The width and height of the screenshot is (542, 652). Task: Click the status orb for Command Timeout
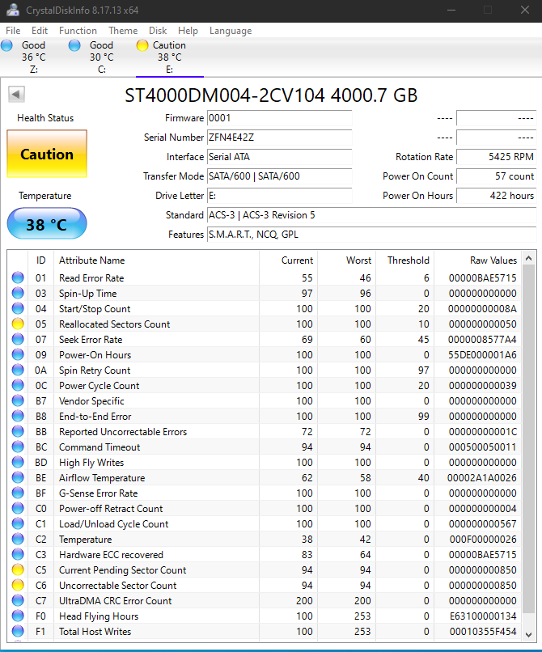click(x=18, y=447)
